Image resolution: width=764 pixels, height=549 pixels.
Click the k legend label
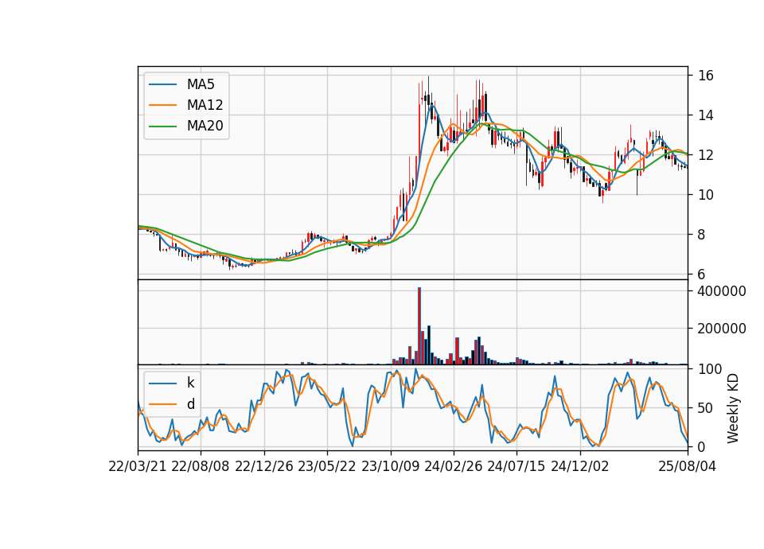coord(190,383)
